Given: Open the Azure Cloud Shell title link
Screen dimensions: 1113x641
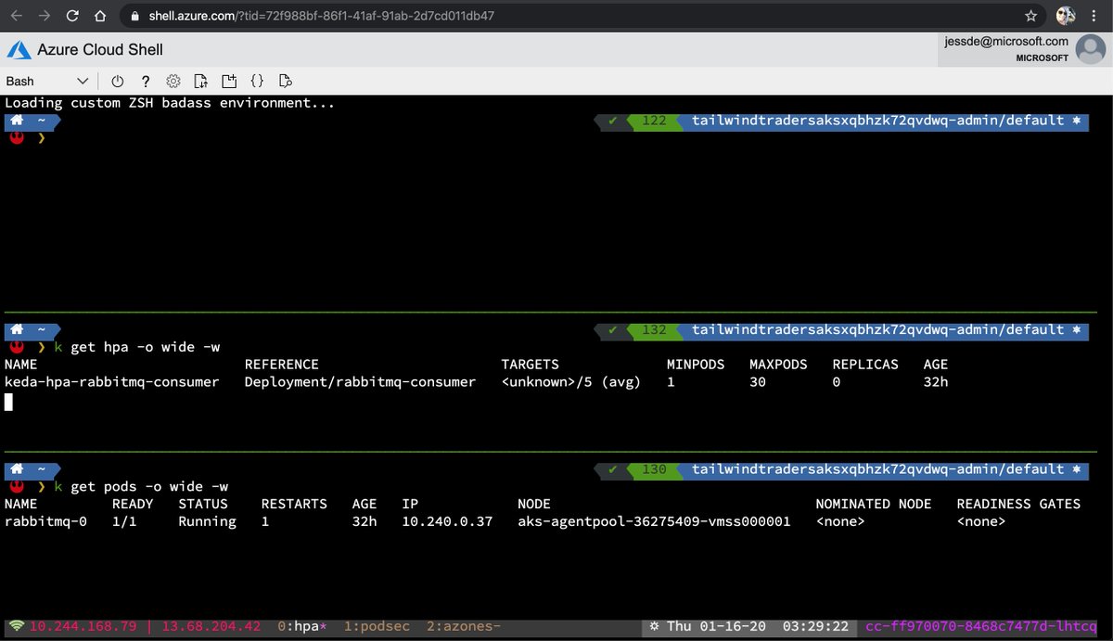Looking at the screenshot, I should point(99,49).
